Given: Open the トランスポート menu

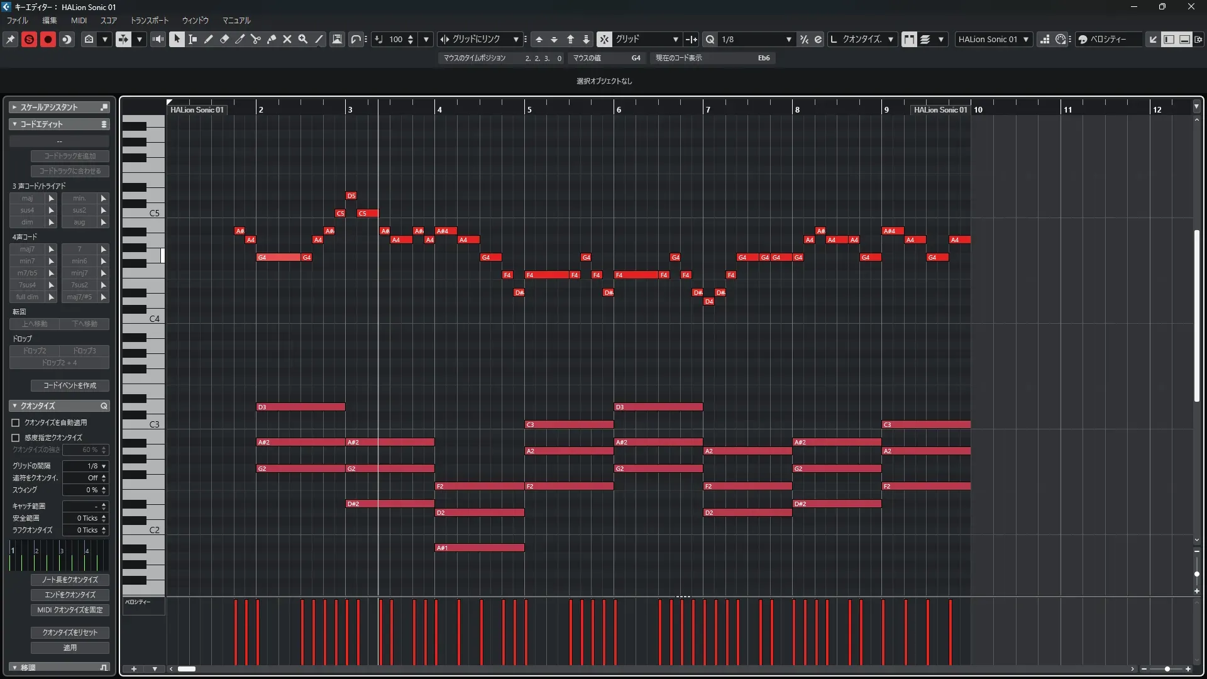Looking at the screenshot, I should click(x=150, y=20).
